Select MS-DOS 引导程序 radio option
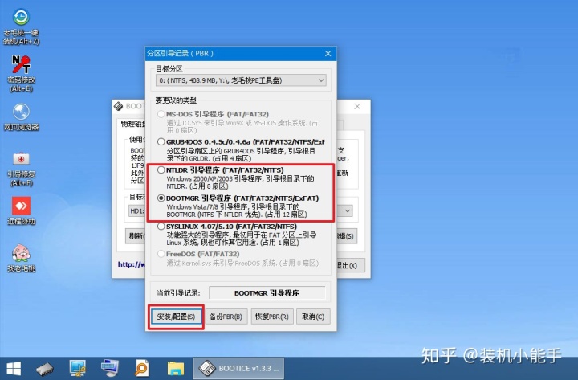The height and width of the screenshot is (380, 578). coord(161,114)
